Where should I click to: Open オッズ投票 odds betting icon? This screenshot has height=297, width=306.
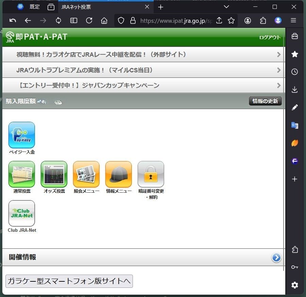pos(54,174)
